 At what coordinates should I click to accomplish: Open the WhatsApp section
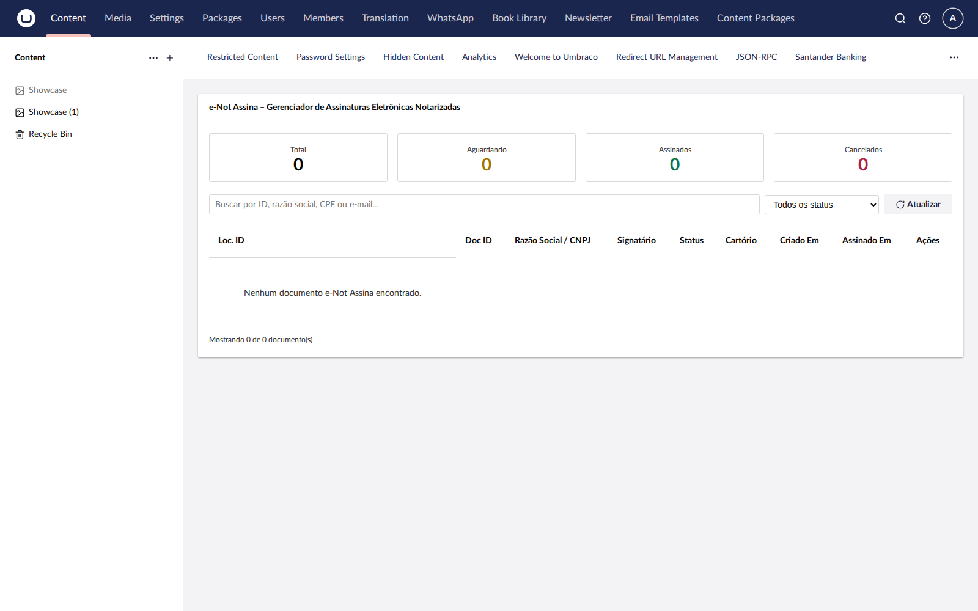click(x=450, y=18)
